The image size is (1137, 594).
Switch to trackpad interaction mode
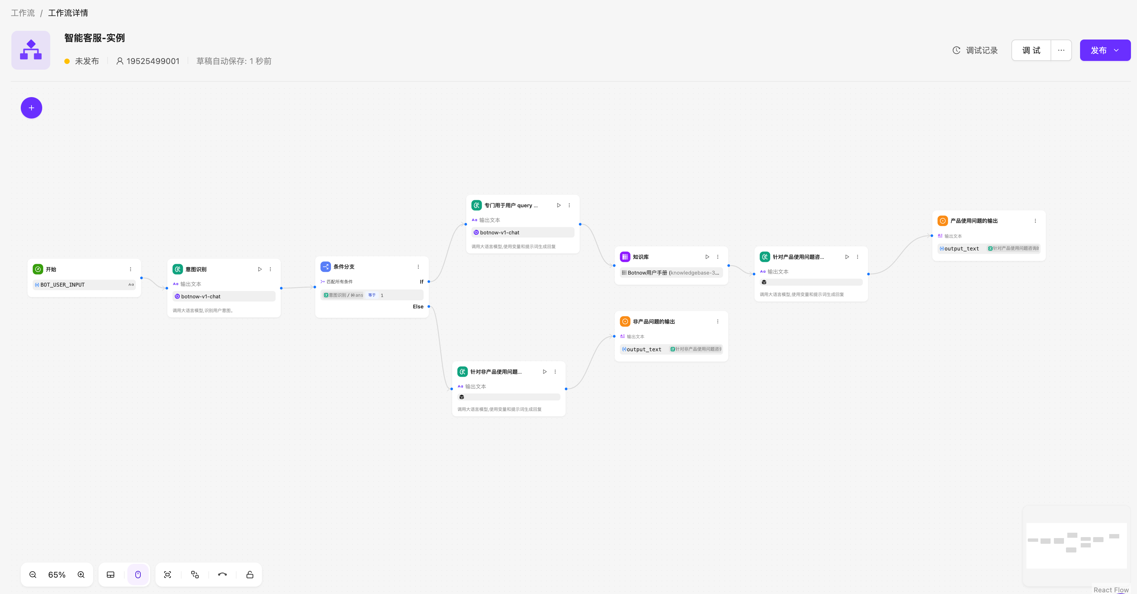(x=111, y=575)
